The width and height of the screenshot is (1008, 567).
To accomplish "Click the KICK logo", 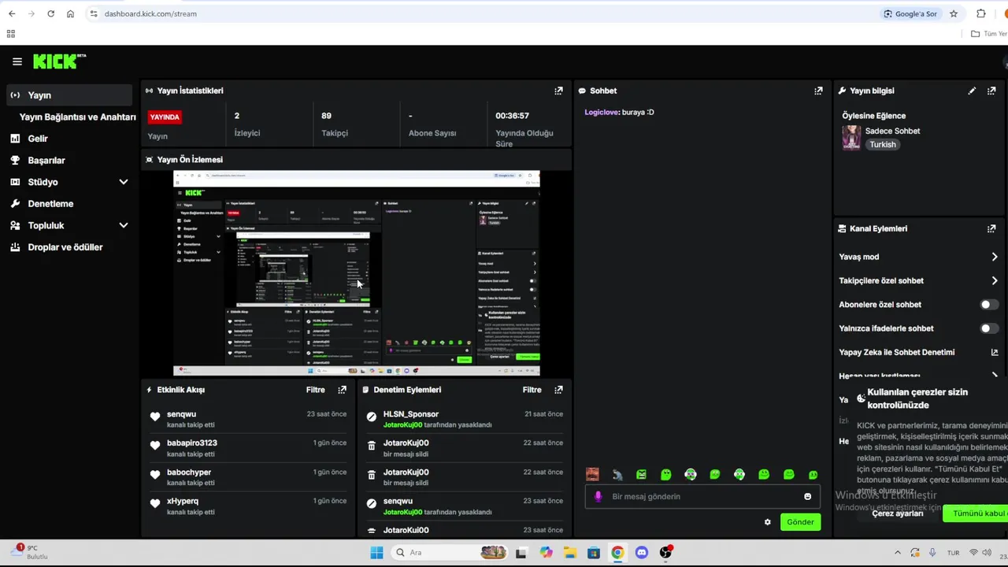I will pyautogui.click(x=59, y=61).
